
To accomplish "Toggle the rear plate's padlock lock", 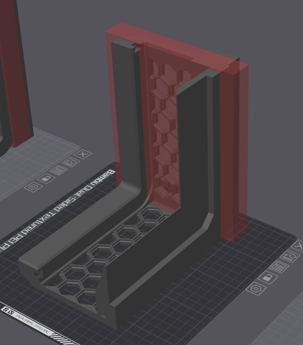I will [46, 179].
